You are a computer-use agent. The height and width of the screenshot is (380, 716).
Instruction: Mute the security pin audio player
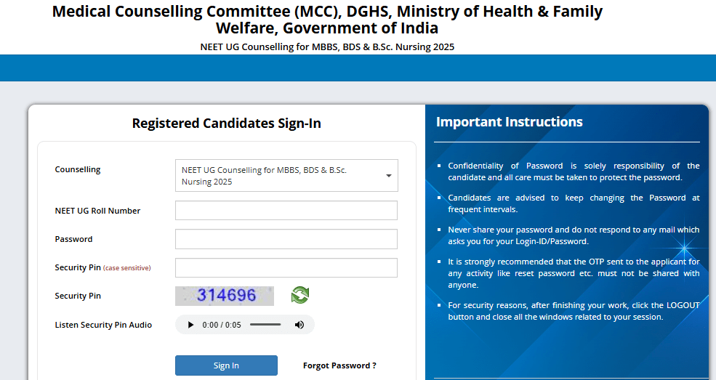point(299,325)
